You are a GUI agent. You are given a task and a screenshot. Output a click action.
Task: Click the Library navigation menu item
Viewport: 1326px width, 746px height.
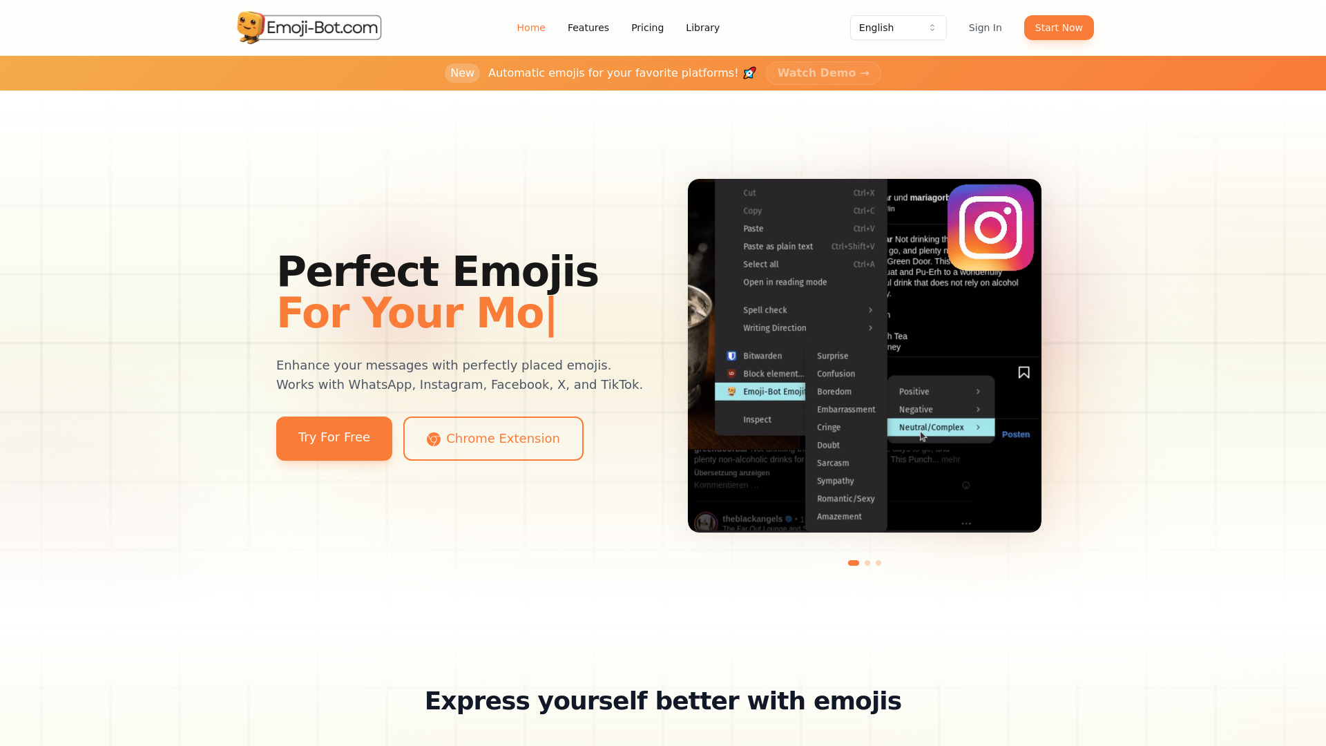pos(702,28)
